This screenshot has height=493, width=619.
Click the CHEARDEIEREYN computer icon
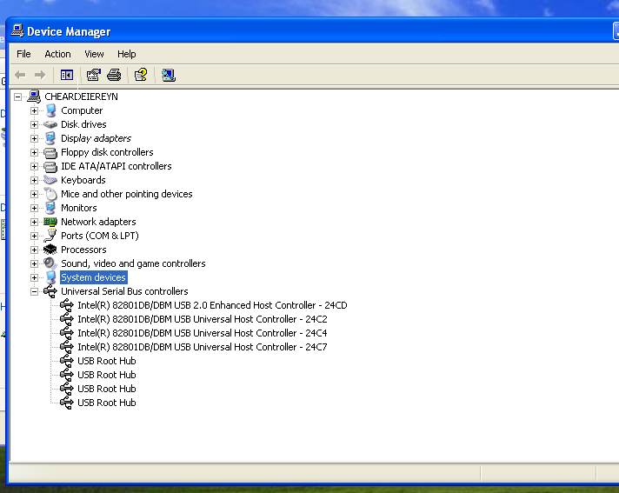click(34, 97)
